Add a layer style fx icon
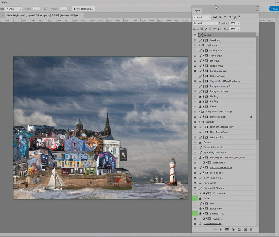Image resolution: width=279 pixels, height=237 pixels. (221, 229)
